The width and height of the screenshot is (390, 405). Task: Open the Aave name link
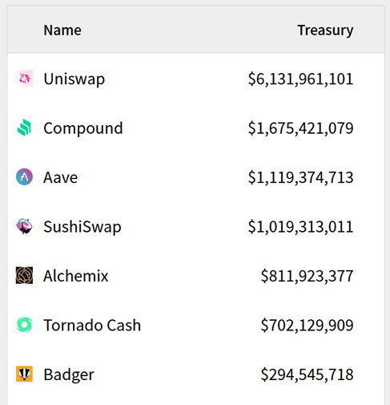[61, 177]
